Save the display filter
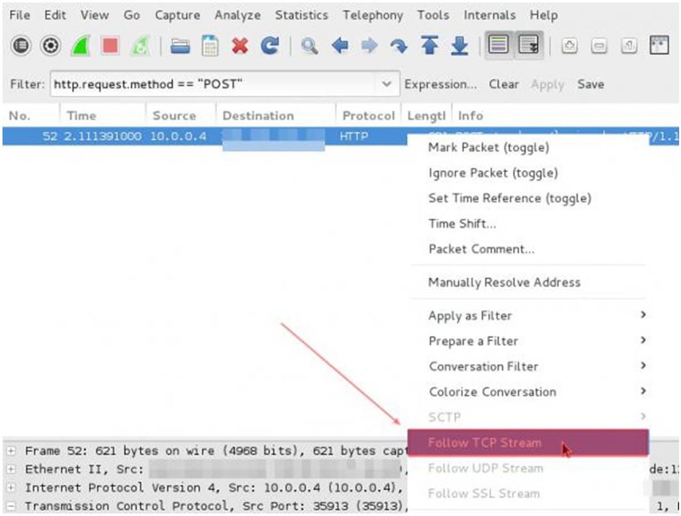 click(x=591, y=85)
